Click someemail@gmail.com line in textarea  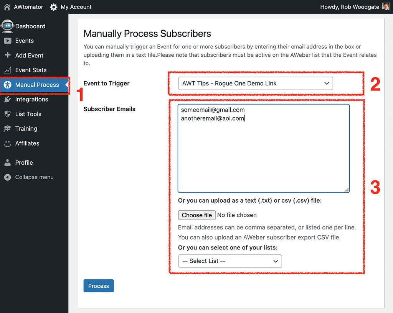point(213,110)
